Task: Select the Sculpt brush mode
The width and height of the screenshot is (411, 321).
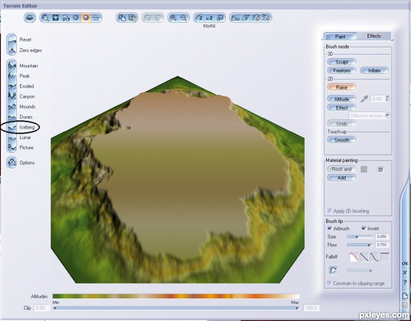Action: point(342,62)
